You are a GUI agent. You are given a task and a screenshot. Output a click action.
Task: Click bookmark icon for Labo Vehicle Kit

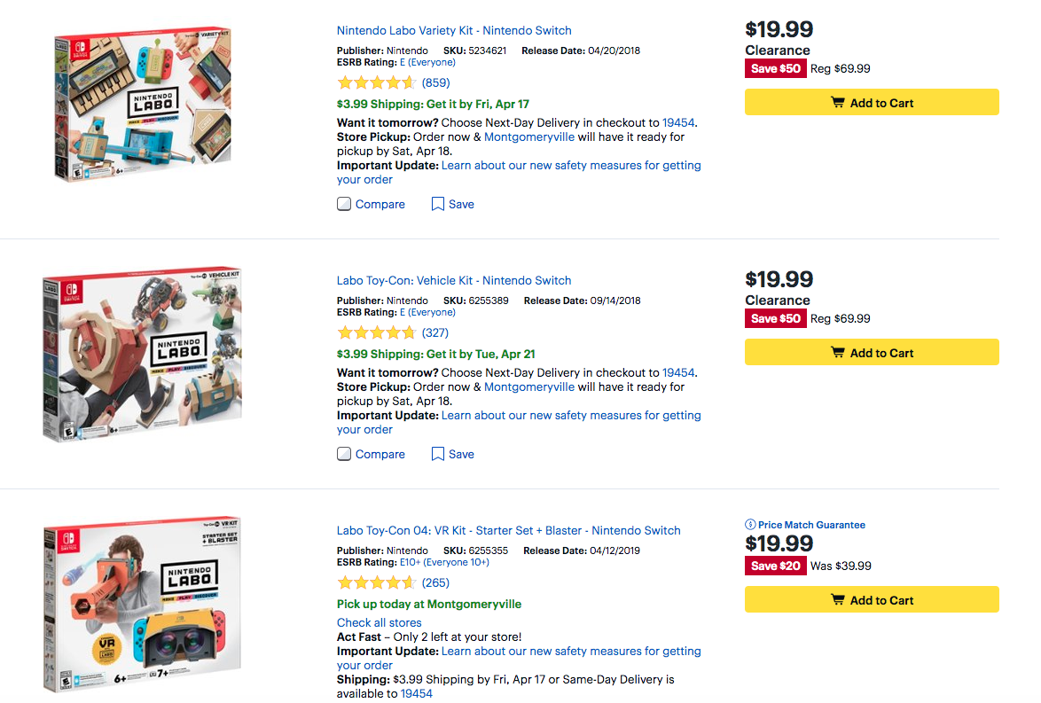[437, 454]
